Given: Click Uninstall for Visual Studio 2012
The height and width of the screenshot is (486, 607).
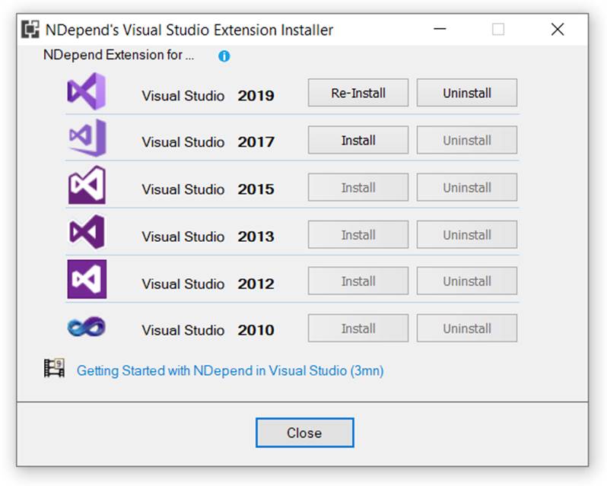Looking at the screenshot, I should [x=467, y=281].
